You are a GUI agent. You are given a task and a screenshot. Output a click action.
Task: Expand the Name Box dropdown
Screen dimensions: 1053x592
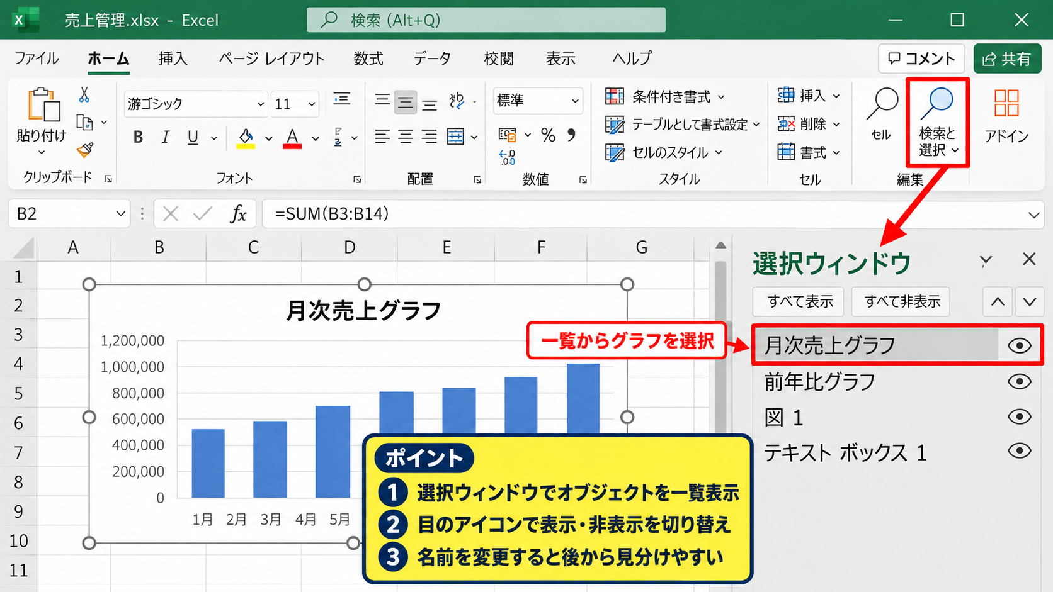click(121, 214)
